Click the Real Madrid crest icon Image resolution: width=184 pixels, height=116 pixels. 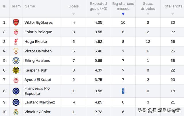coord(16,112)
